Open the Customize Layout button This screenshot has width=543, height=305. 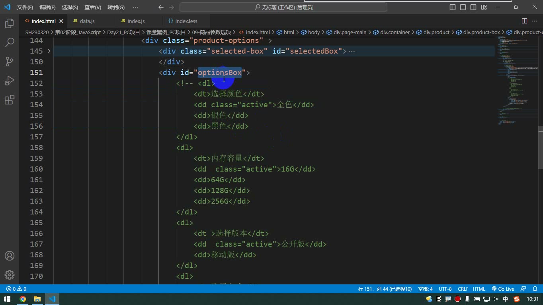coord(484,7)
